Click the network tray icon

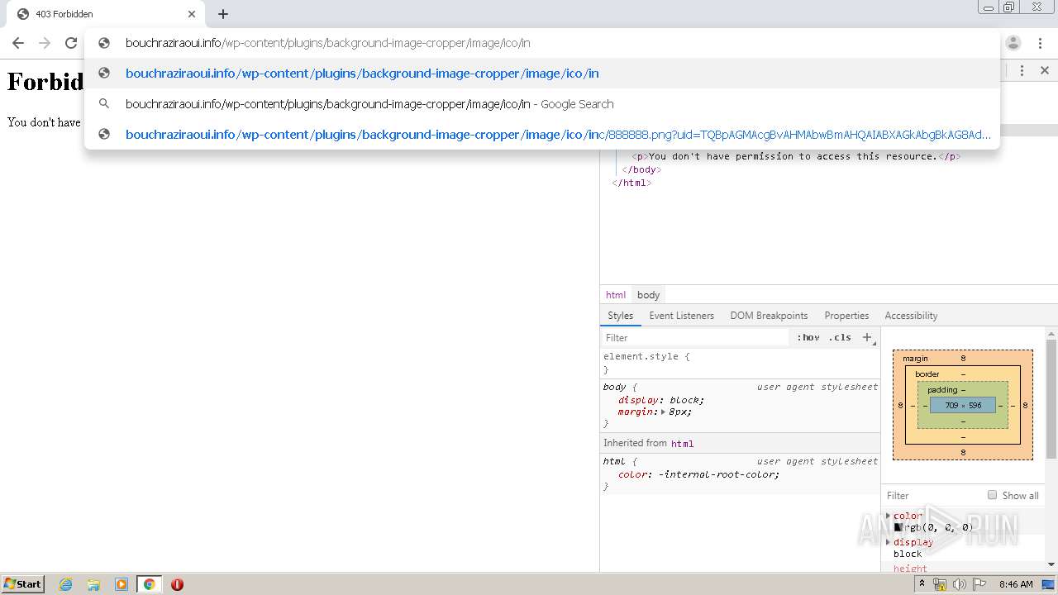coord(940,584)
